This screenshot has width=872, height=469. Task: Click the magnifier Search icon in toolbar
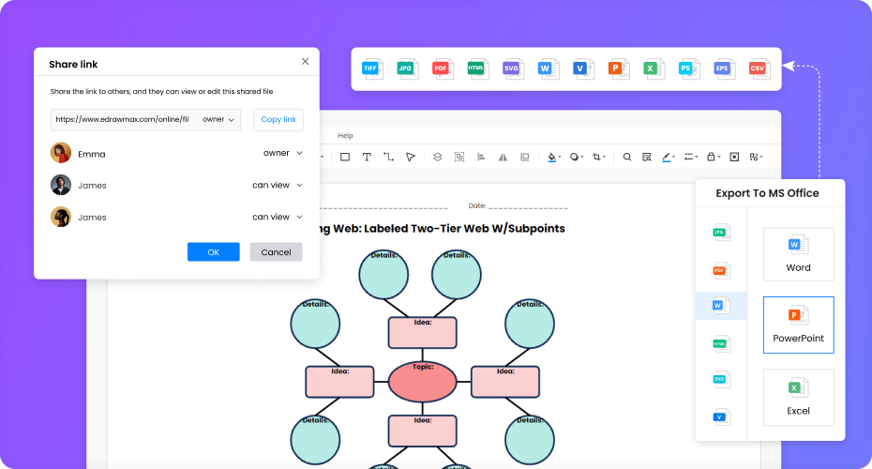click(627, 158)
